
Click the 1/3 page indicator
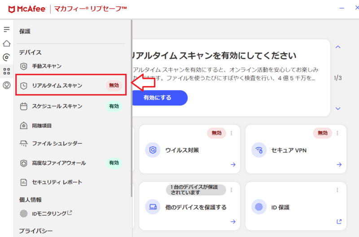(338, 78)
